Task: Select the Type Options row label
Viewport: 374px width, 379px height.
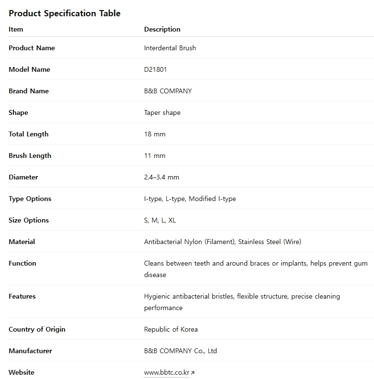Action: tap(30, 199)
